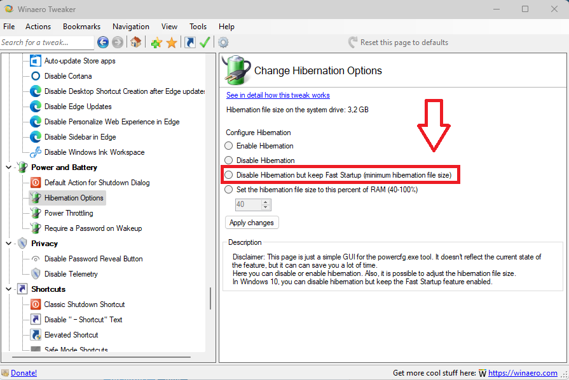This screenshot has width=569, height=380.
Task: Click the Windows Ink Workspace pen icon
Action: tap(36, 152)
